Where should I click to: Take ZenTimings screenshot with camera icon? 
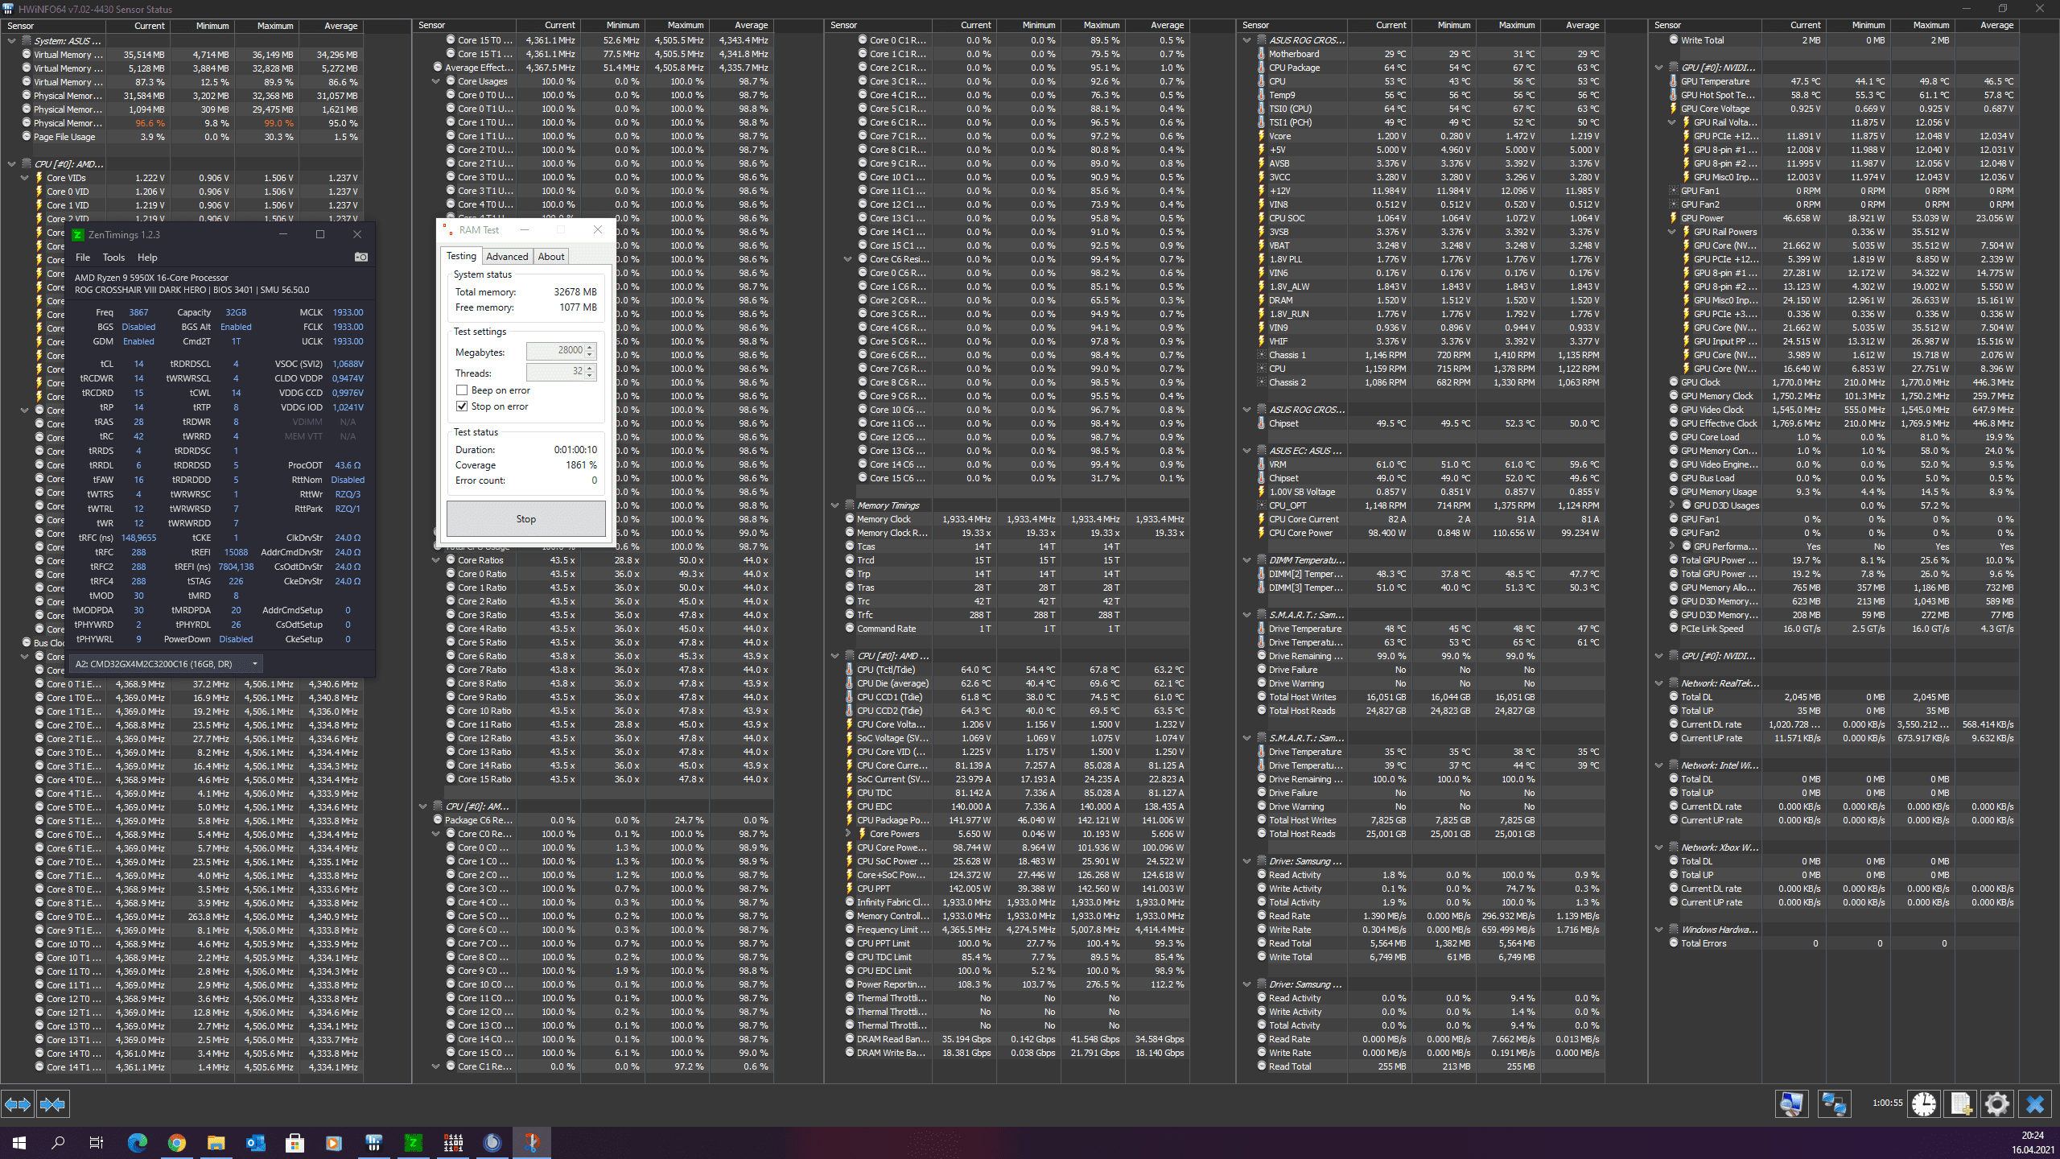pos(361,258)
